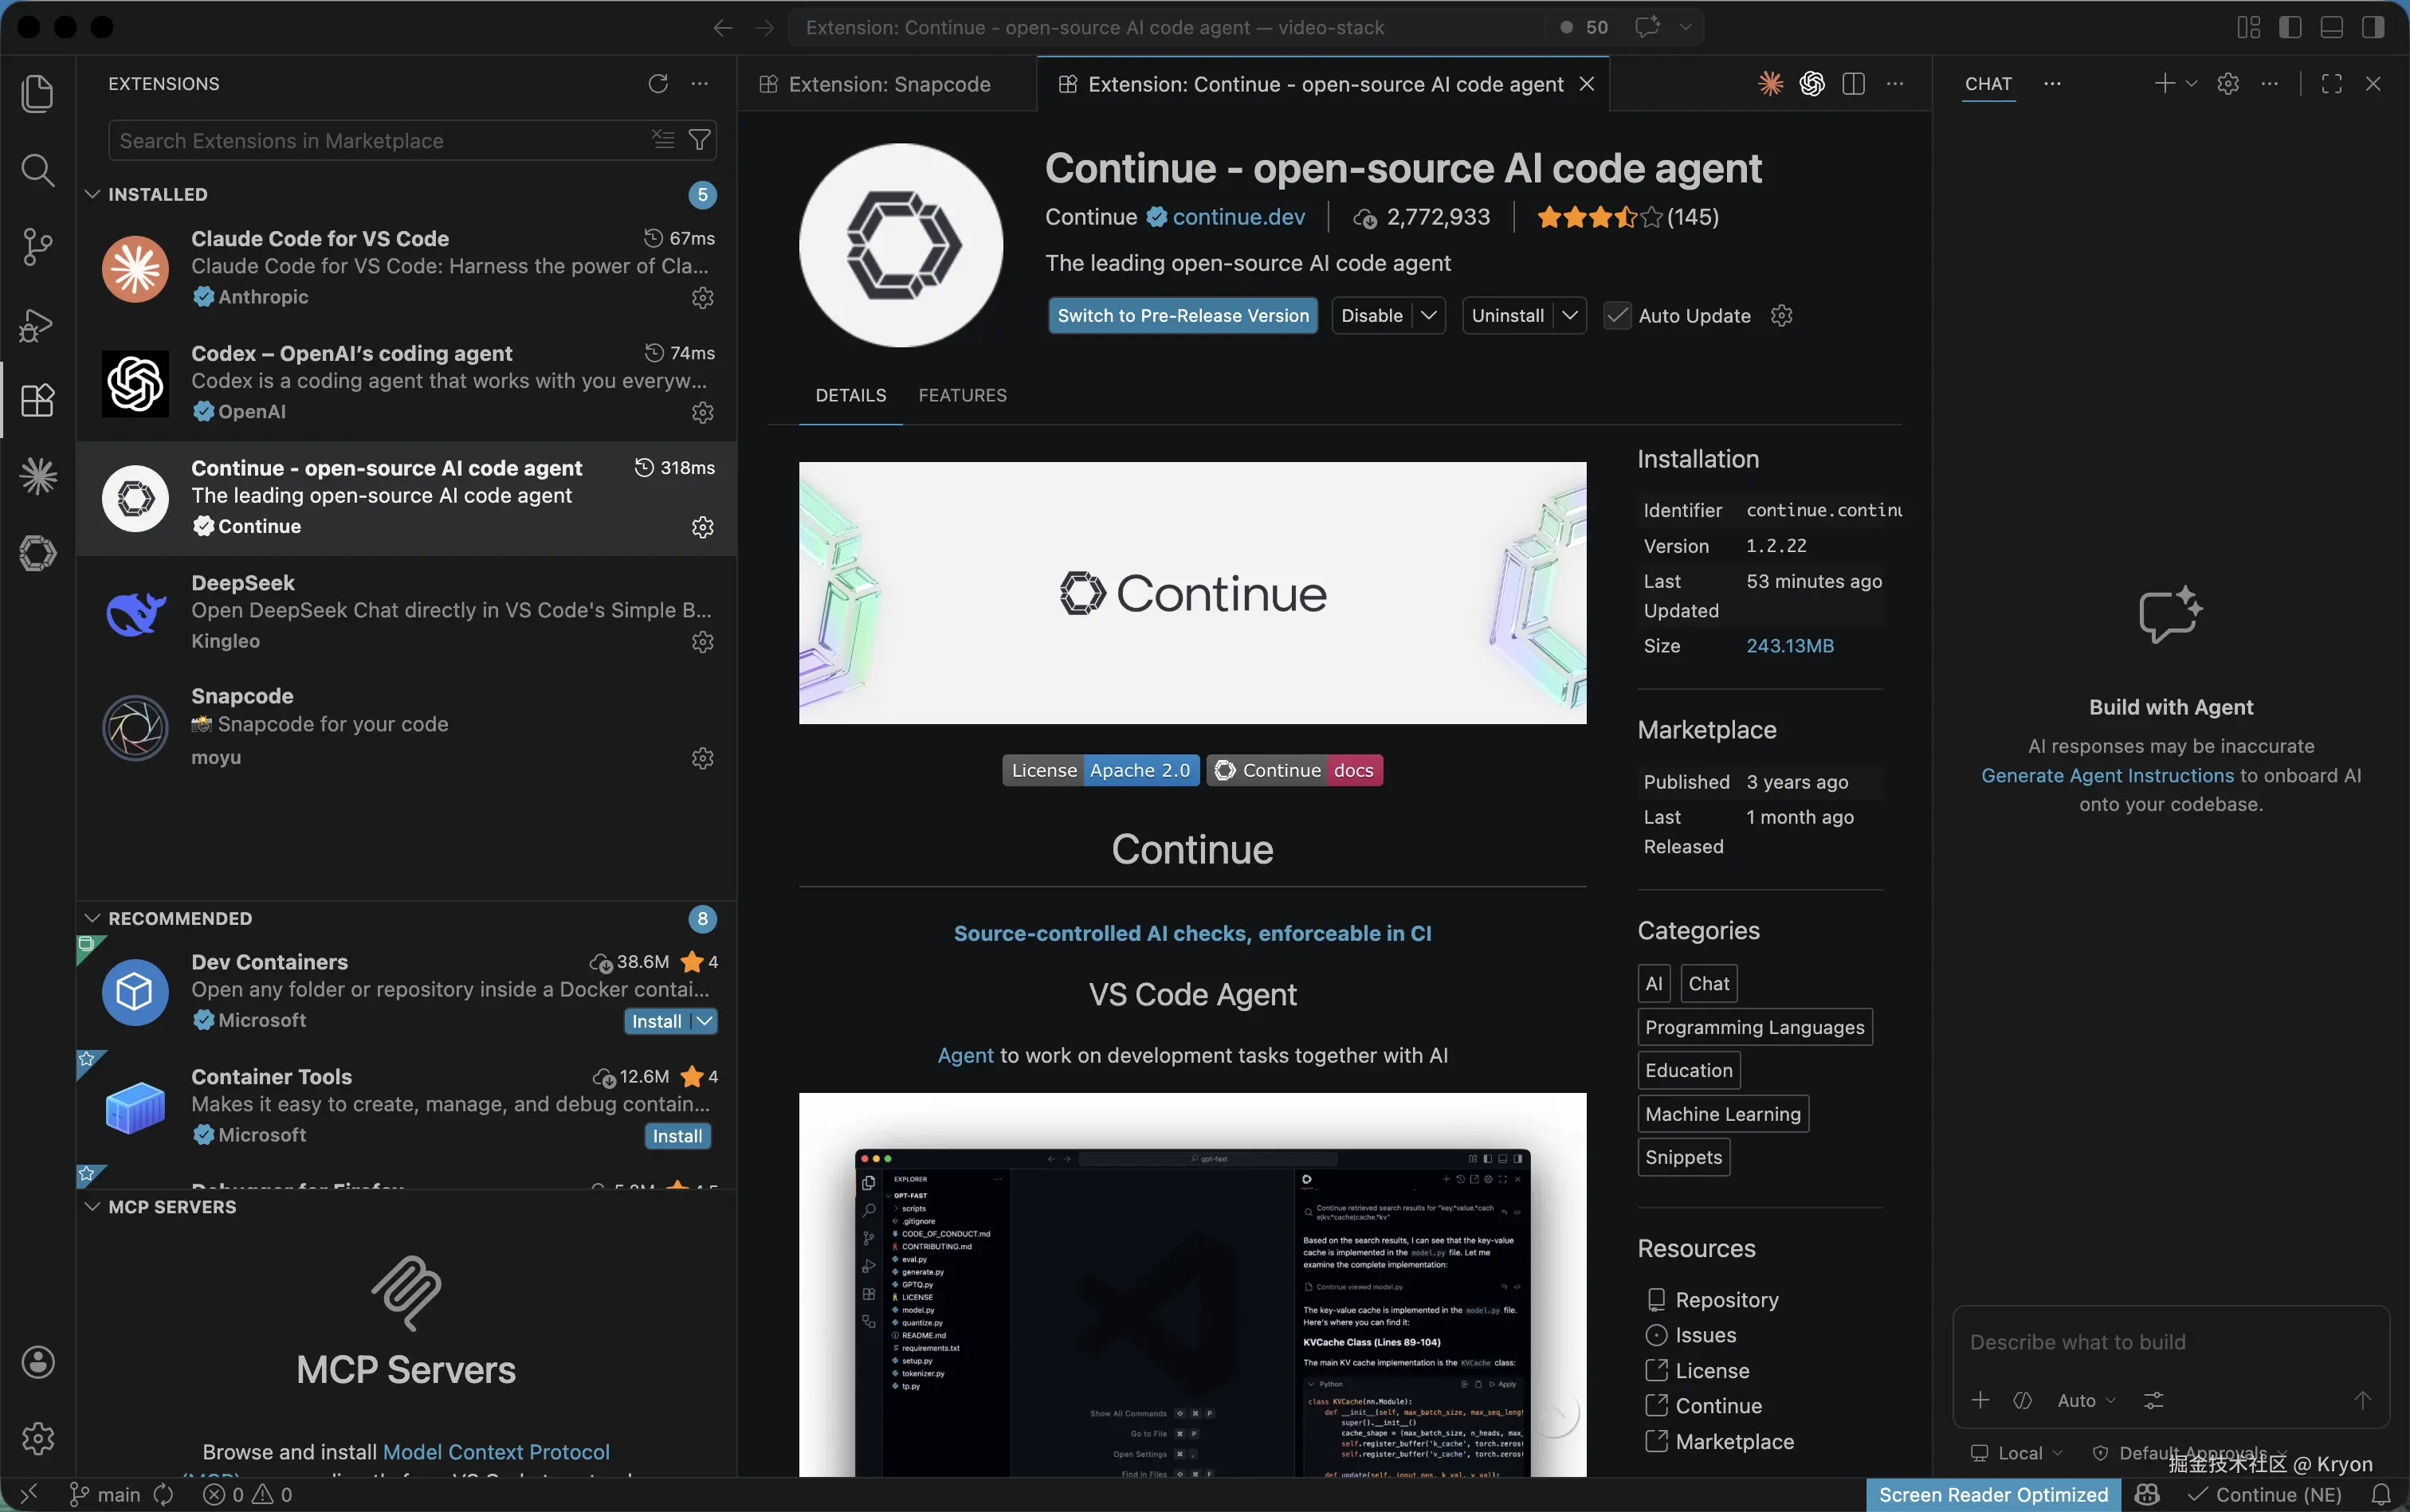
Task: Click the Continue activity bar icon
Action: pyautogui.click(x=38, y=553)
